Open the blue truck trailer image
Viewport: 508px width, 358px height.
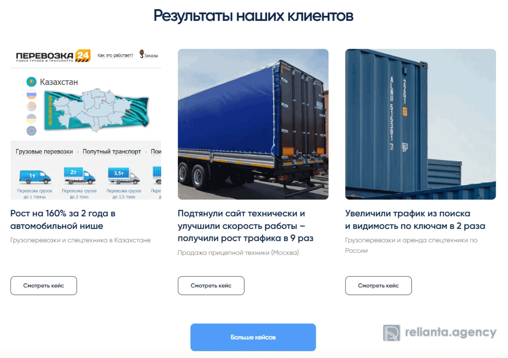(x=253, y=124)
